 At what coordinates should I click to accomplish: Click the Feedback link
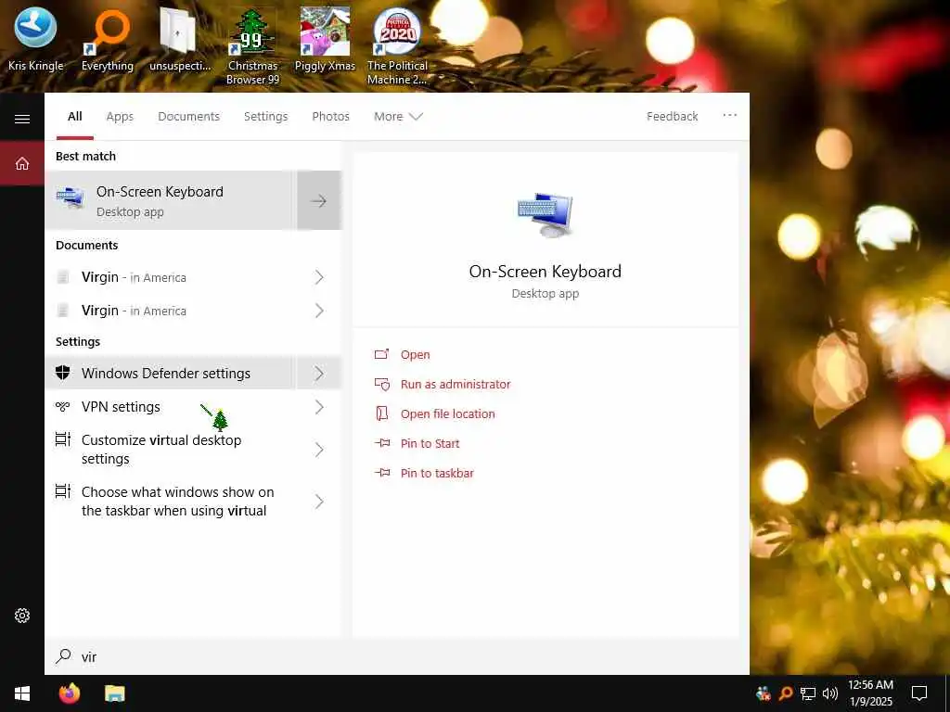(672, 116)
